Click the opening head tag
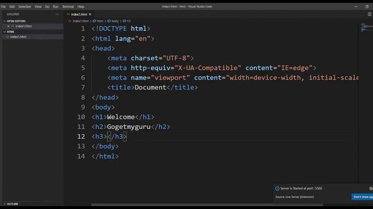 [x=103, y=48]
